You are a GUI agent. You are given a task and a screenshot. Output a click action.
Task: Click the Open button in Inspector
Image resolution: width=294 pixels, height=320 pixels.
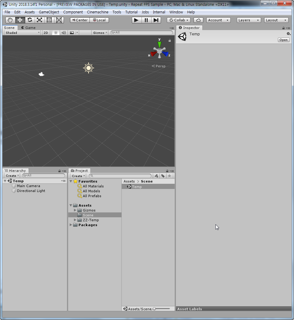click(x=283, y=40)
